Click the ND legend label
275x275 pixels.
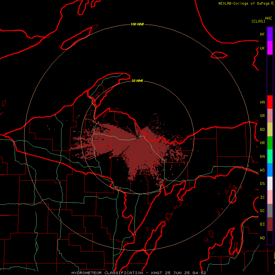pyautogui.click(x=262, y=238)
